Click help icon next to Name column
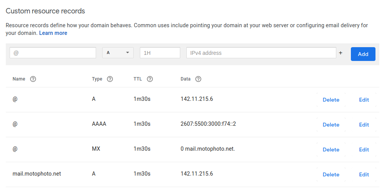 tap(33, 79)
